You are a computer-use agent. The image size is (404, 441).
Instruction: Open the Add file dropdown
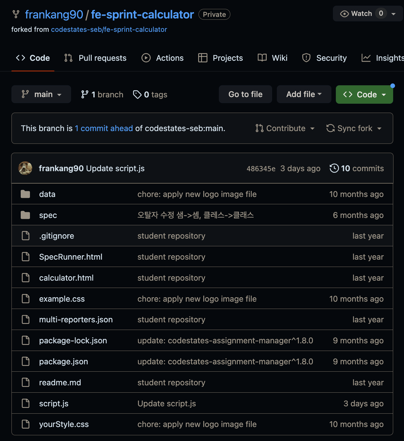tap(304, 94)
